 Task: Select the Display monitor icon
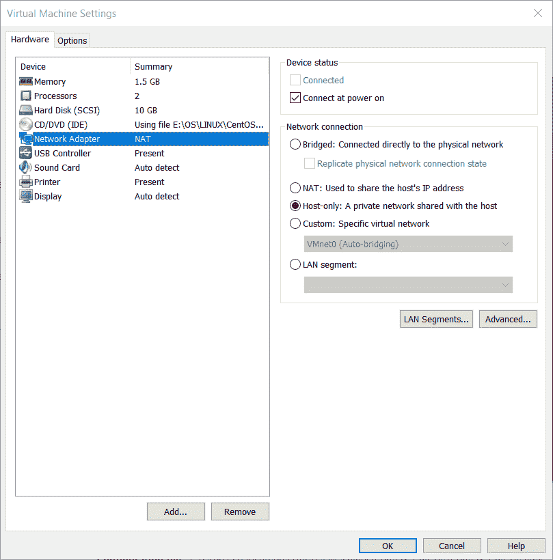(26, 196)
